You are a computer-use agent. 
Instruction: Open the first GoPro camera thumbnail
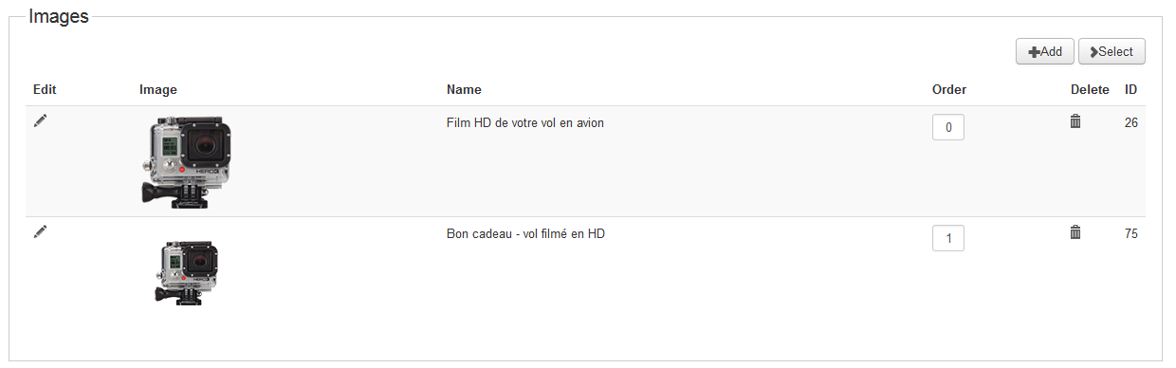tap(186, 162)
